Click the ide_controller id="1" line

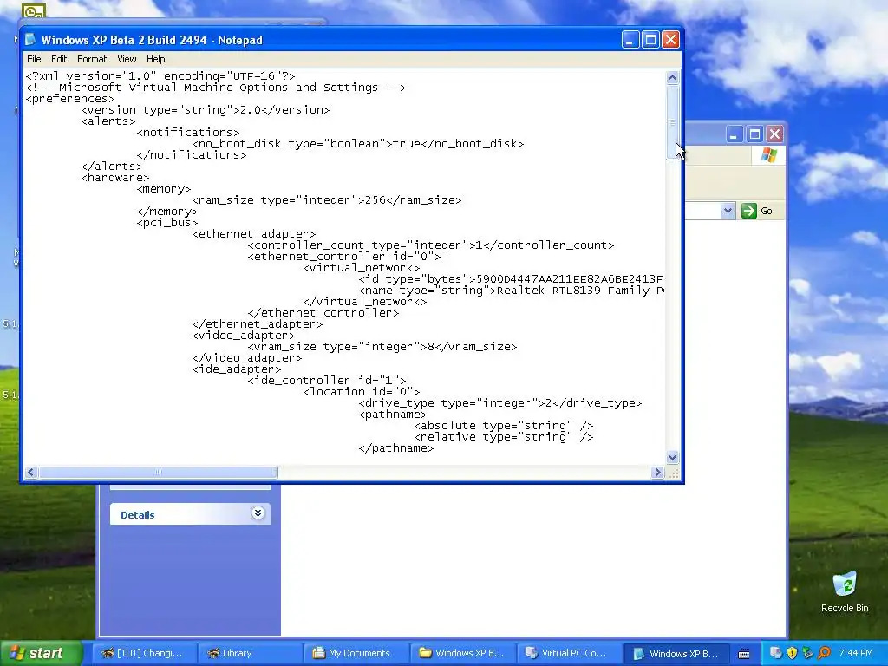tap(327, 381)
